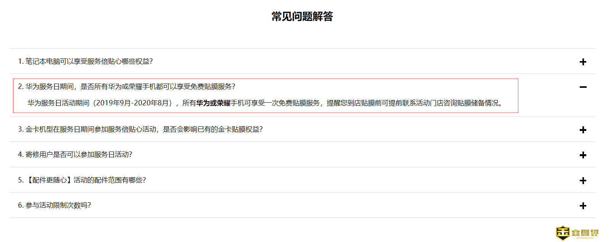Click the 金测评 shield logo icon
This screenshot has height=242, width=613.
[563, 232]
